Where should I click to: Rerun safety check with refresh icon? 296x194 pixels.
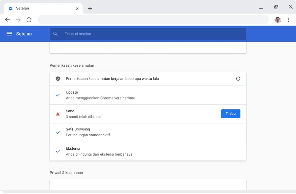pyautogui.click(x=238, y=79)
